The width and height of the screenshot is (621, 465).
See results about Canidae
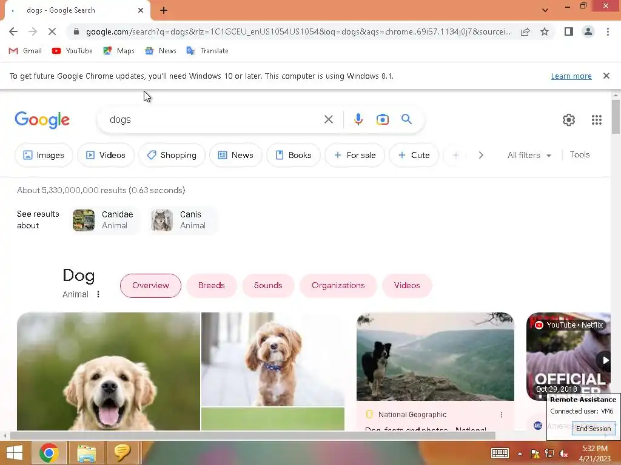click(104, 220)
